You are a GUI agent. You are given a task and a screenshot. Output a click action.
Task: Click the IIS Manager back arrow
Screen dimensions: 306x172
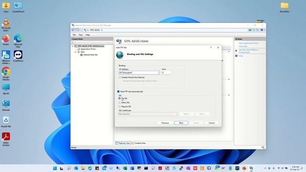(x=73, y=30)
